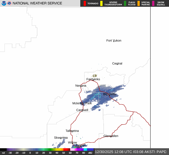
Task: Click the NOAA logo icon
Action: pyautogui.click(x=4, y=3)
